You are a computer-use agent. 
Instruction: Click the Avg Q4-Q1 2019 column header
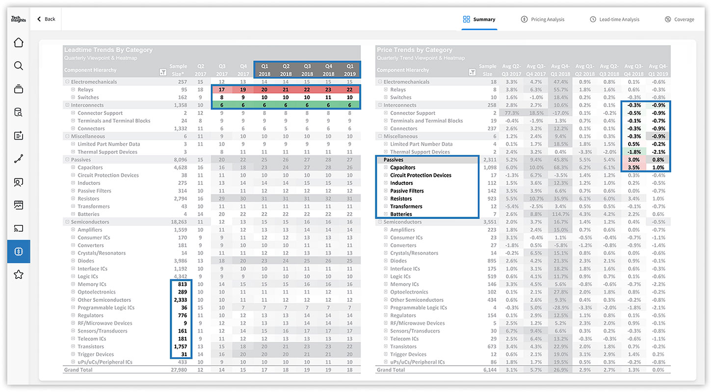(657, 70)
